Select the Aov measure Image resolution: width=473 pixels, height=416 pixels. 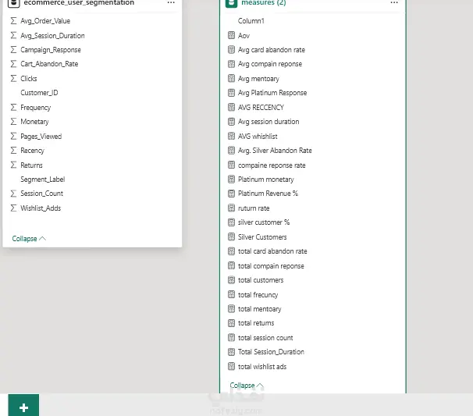(244, 36)
